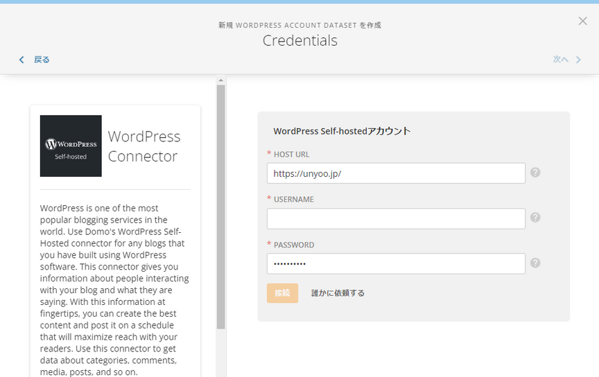Click 誰かに依頼する link
Image resolution: width=599 pixels, height=377 pixels.
point(338,293)
